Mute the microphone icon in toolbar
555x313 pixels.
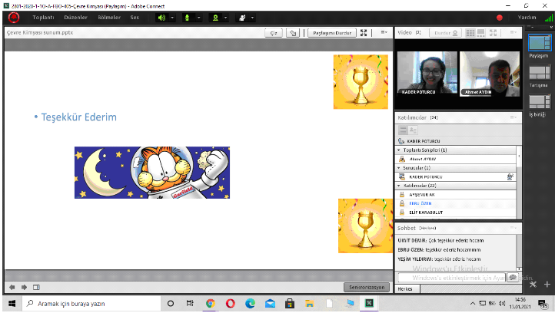[188, 17]
